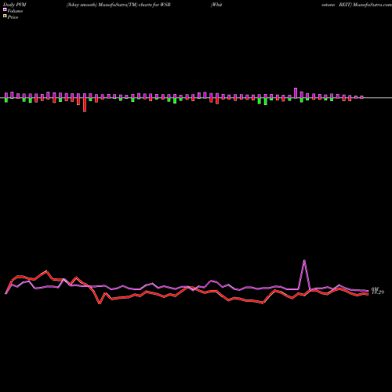
Task: Click the magenta Volume legend swatch
Action: click(5, 9)
